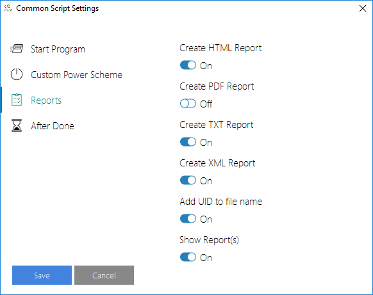Screen dimensions: 373x295
Task: Switch to the Reports section label
Action: click(46, 100)
